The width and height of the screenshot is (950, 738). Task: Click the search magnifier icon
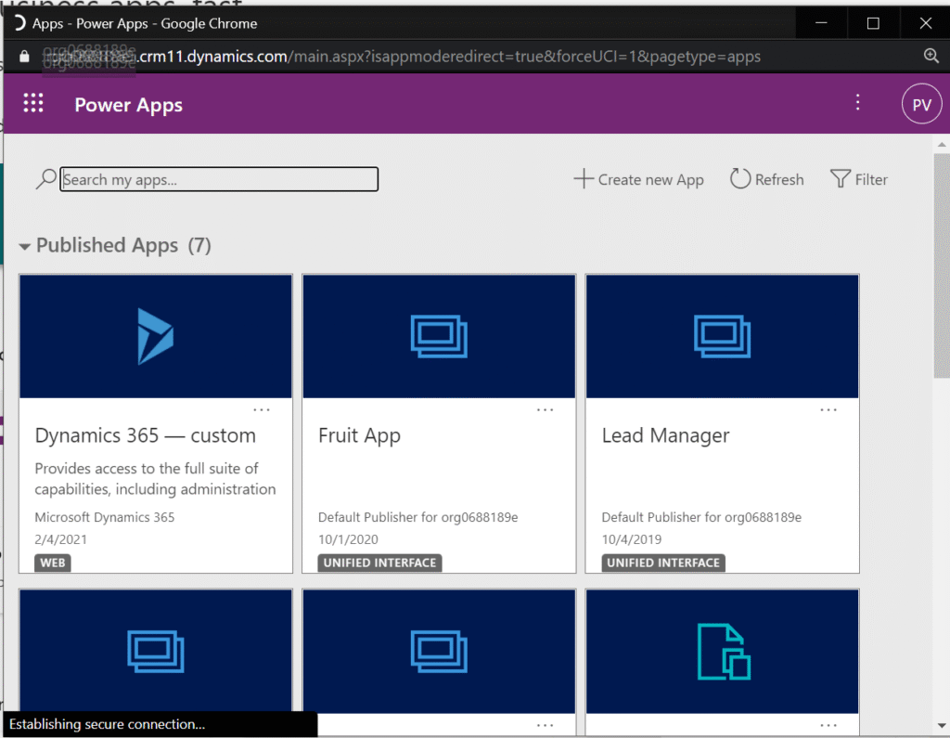(x=46, y=179)
